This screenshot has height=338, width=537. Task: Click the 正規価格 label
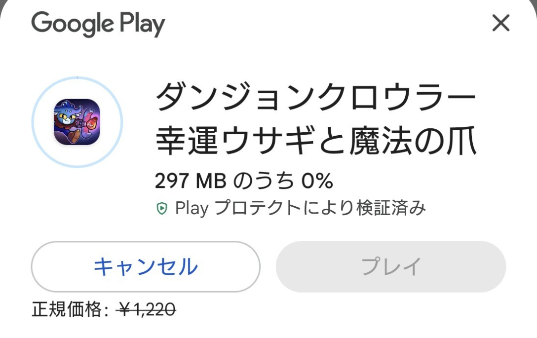(x=67, y=309)
